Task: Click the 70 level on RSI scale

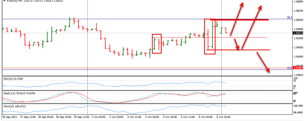Action: tap(294, 81)
